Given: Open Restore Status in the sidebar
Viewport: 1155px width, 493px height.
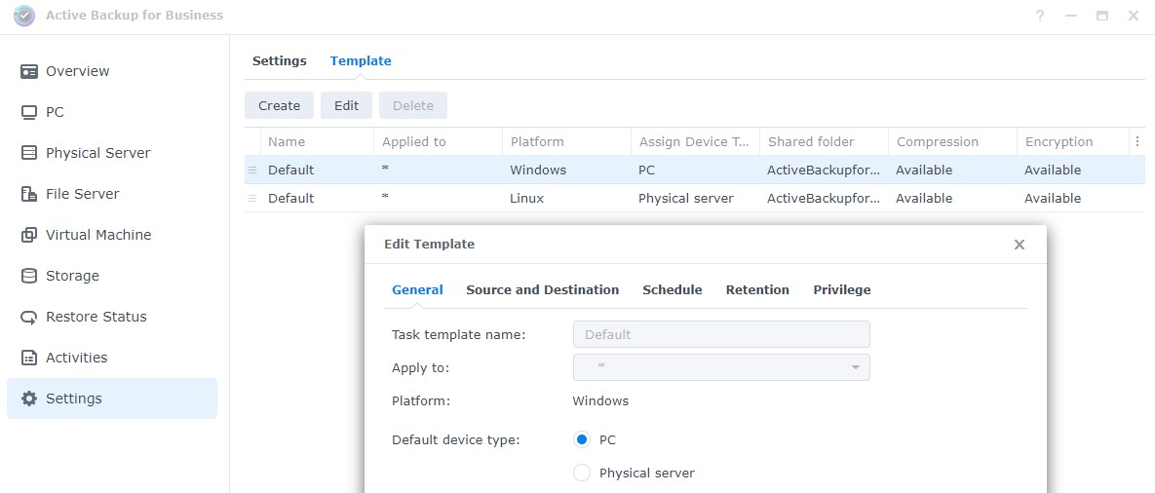Looking at the screenshot, I should point(112,318).
